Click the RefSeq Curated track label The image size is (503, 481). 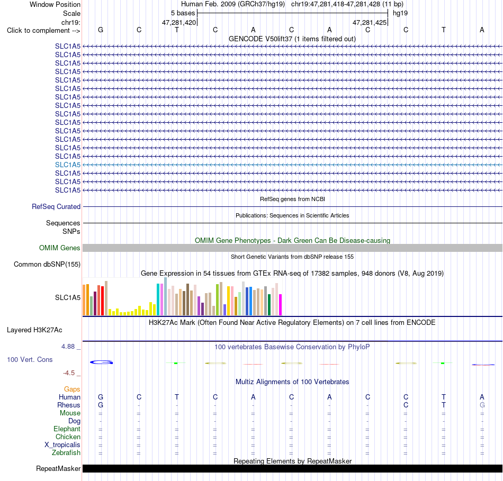56,206
